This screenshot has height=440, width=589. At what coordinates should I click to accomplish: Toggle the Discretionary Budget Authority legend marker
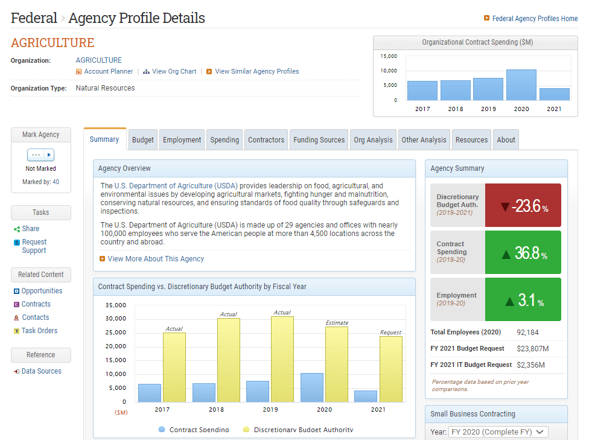[x=246, y=429]
